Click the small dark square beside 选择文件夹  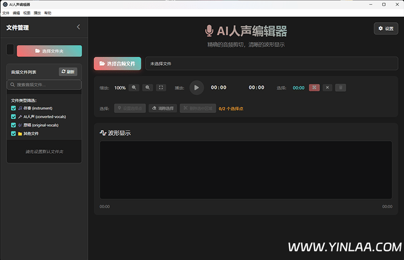10,49
